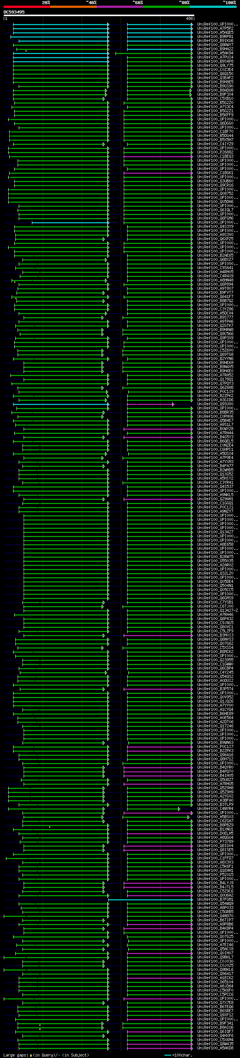Click label UniRef100_Q9SUV0
Screen dimensions: 240x1058
[215, 404]
